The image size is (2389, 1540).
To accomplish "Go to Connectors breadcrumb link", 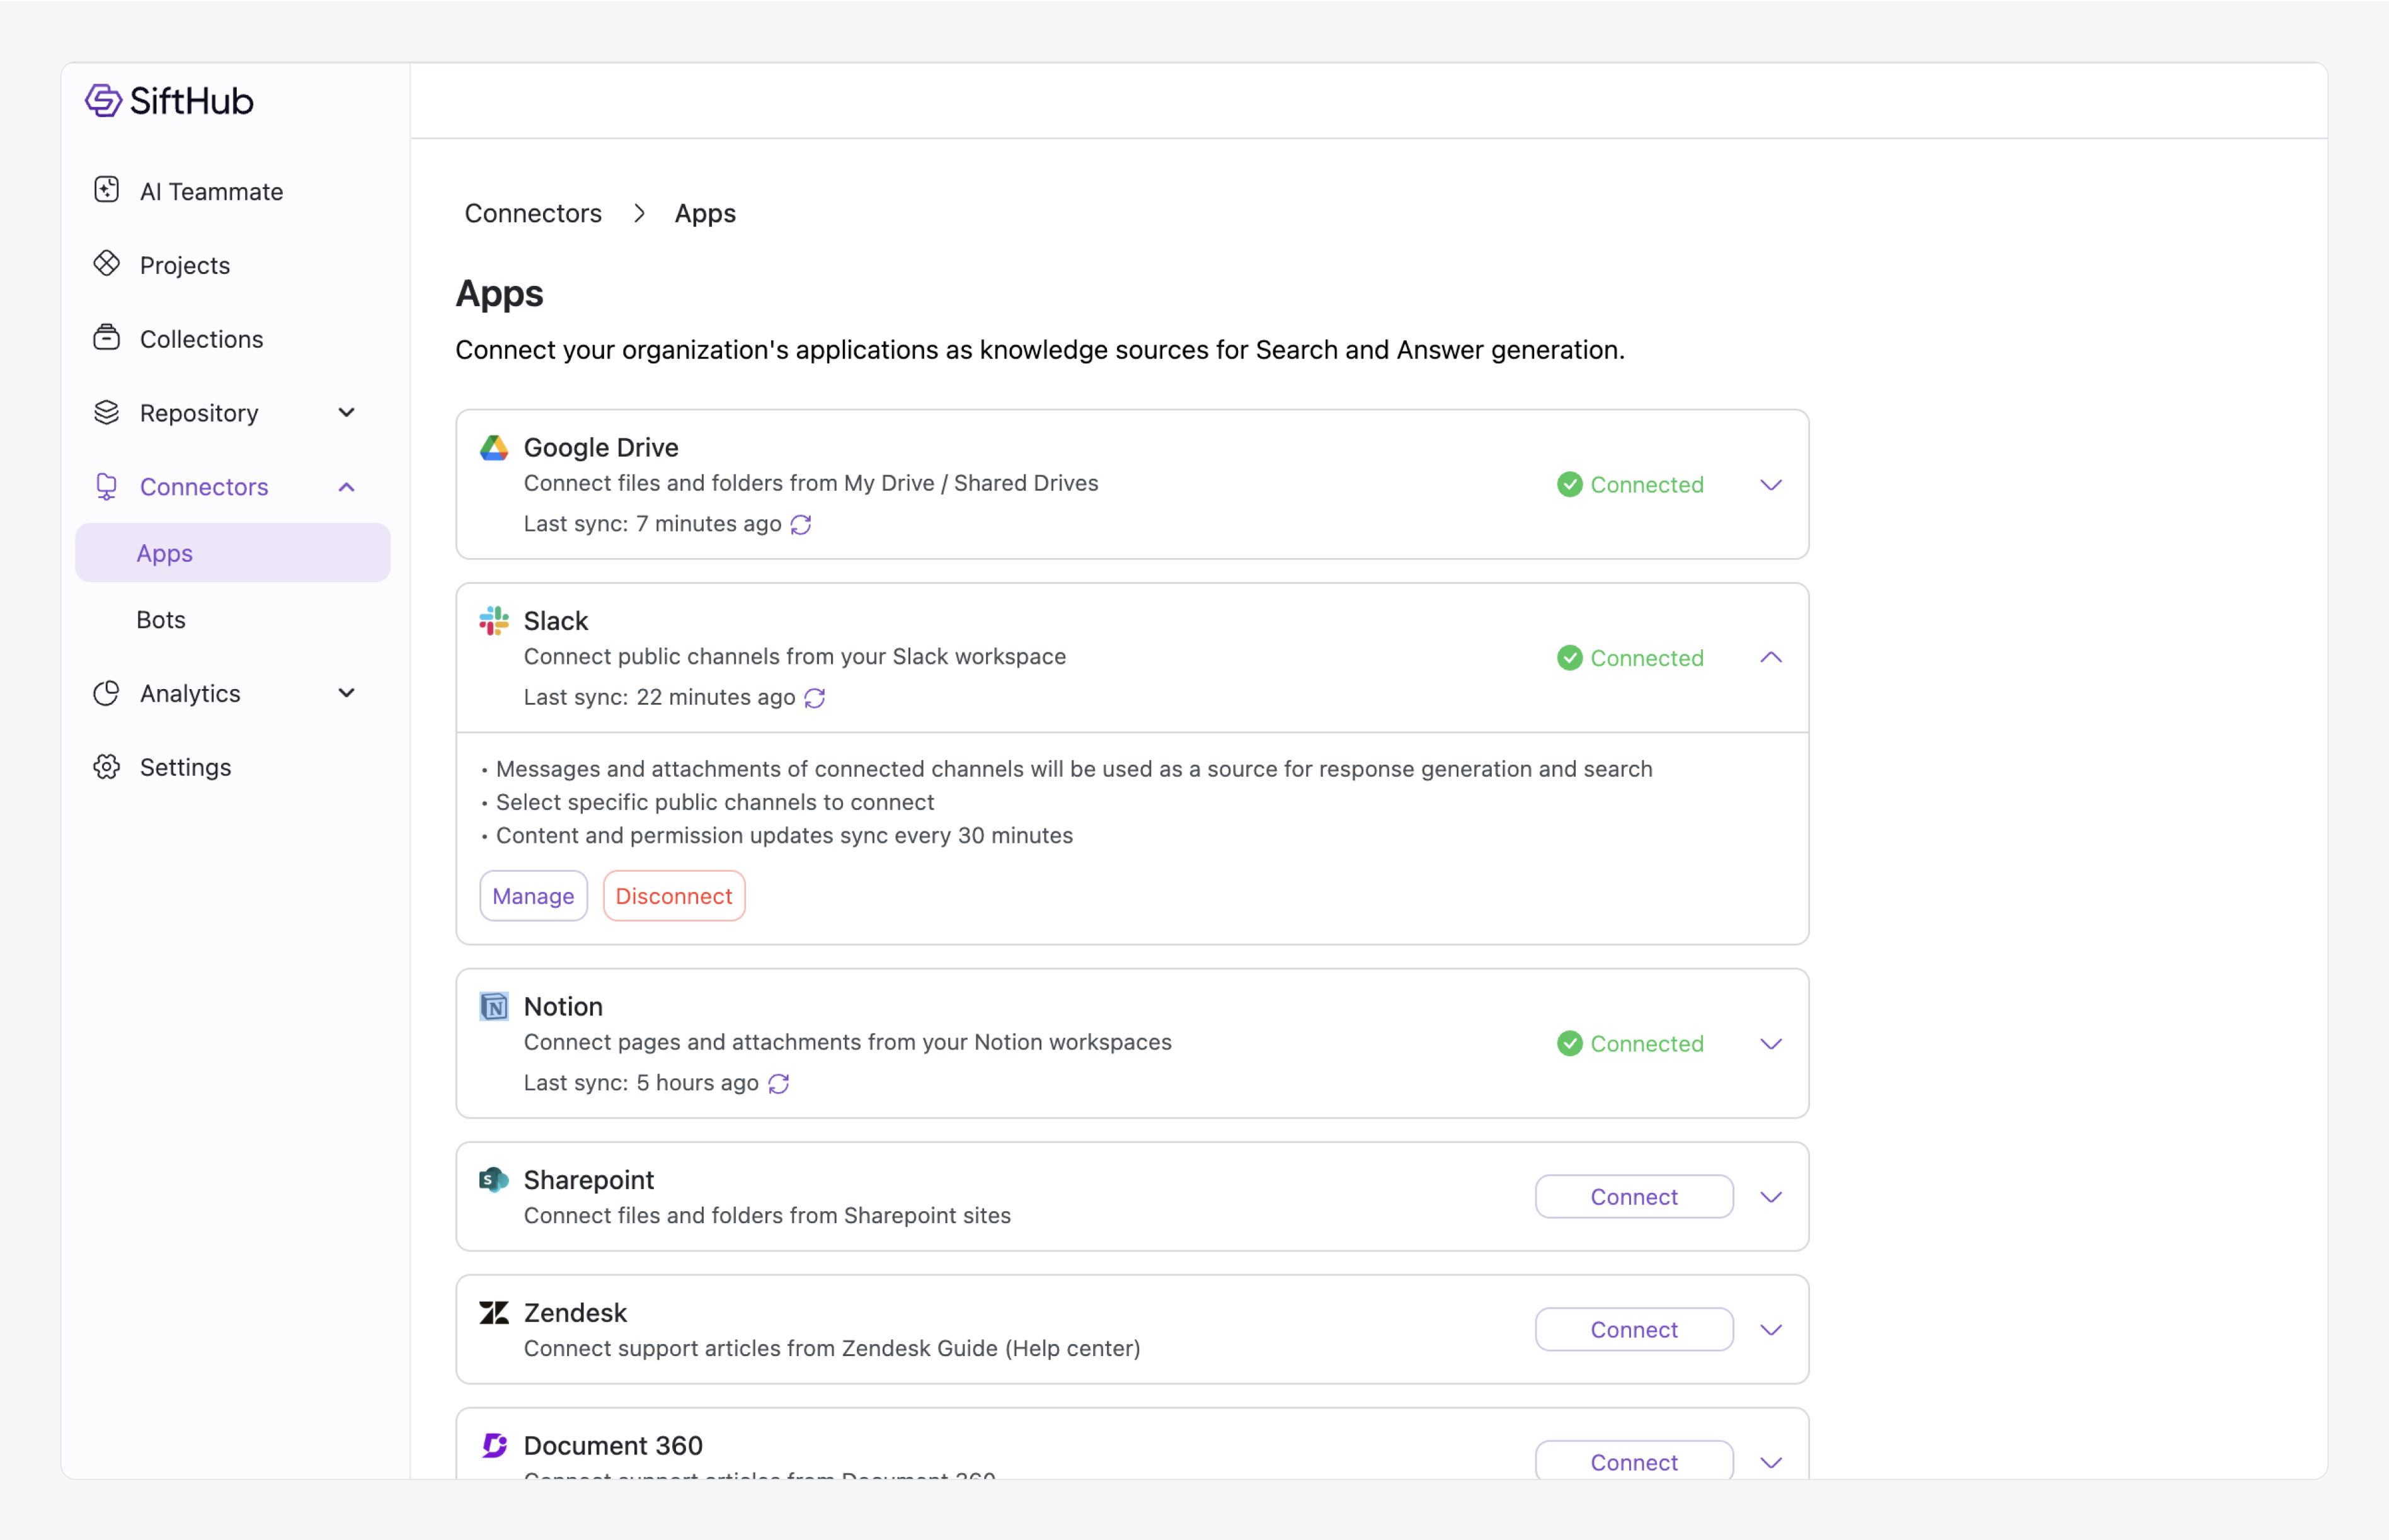I will click(533, 213).
